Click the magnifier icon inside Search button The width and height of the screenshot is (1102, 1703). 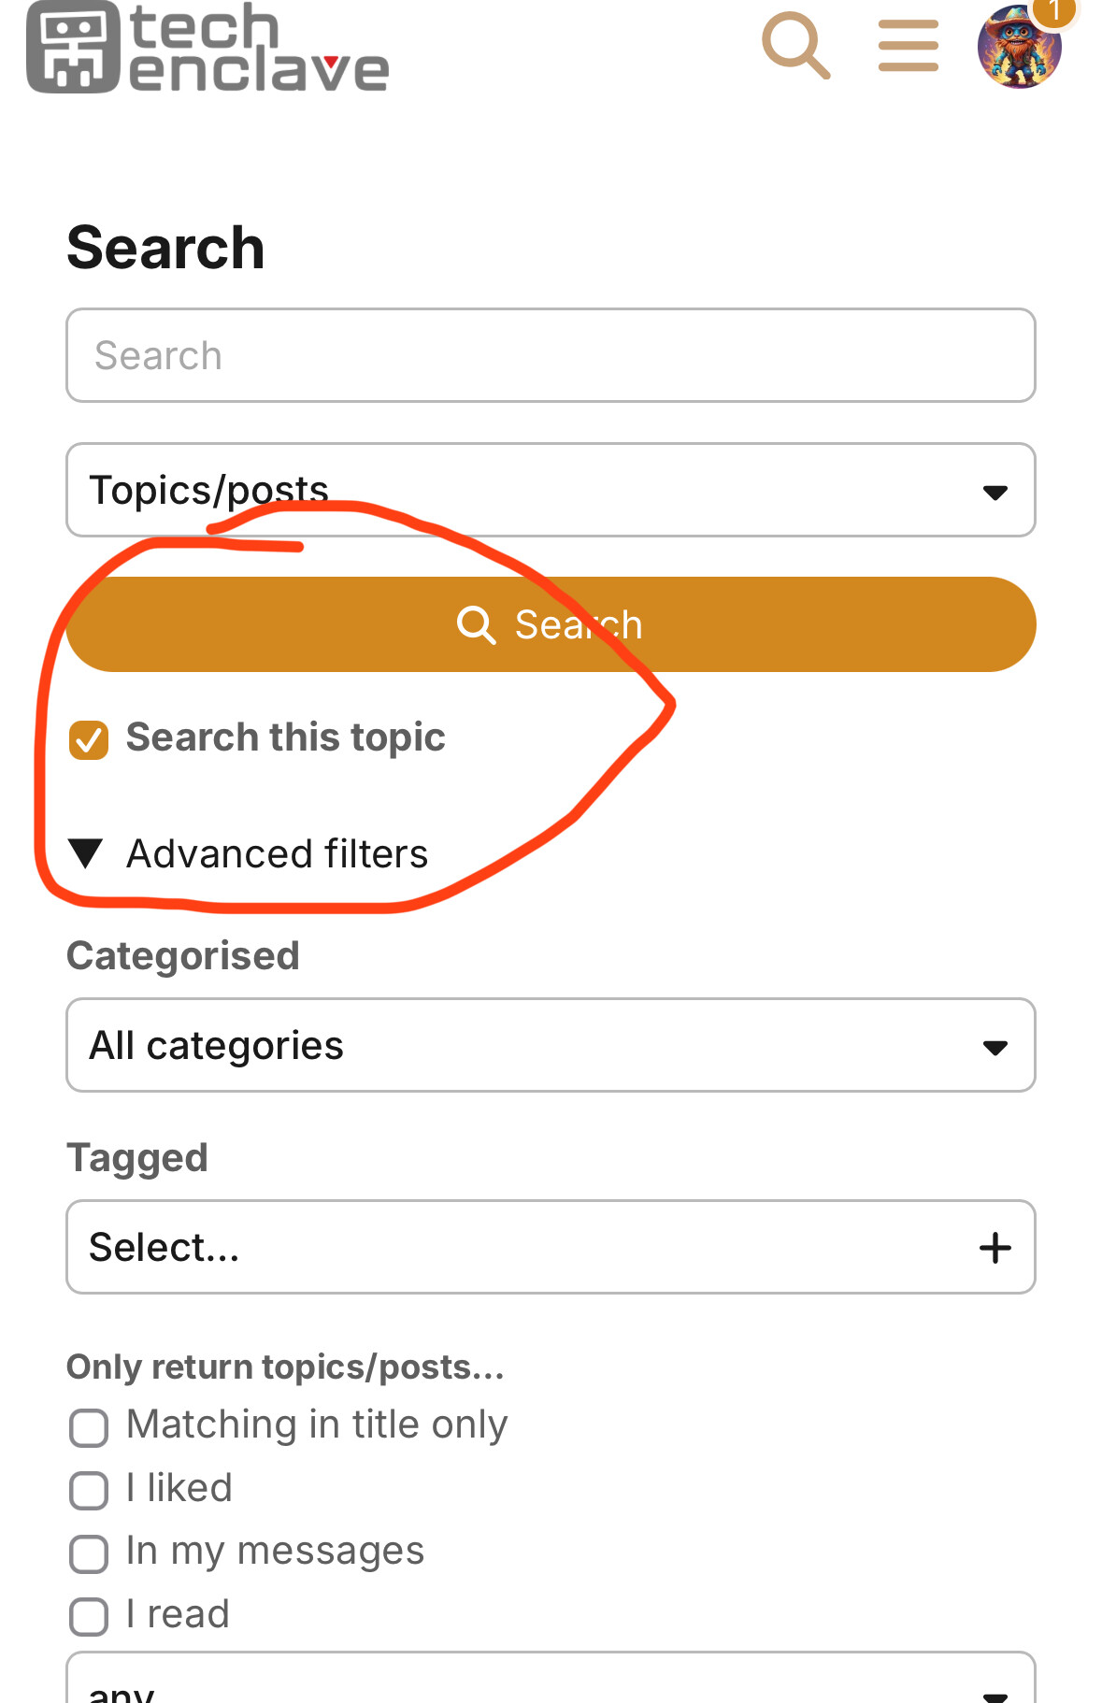tap(476, 623)
